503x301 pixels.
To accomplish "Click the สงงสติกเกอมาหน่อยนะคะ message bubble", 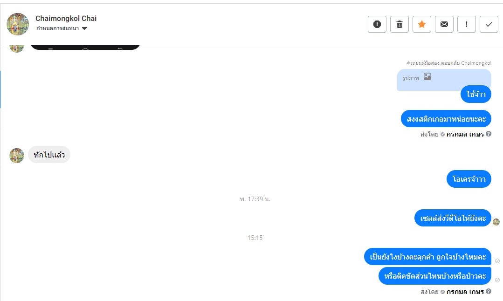I will point(446,119).
